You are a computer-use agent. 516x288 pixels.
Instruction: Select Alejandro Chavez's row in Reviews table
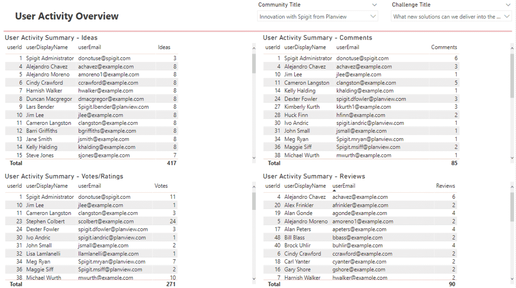pos(324,196)
